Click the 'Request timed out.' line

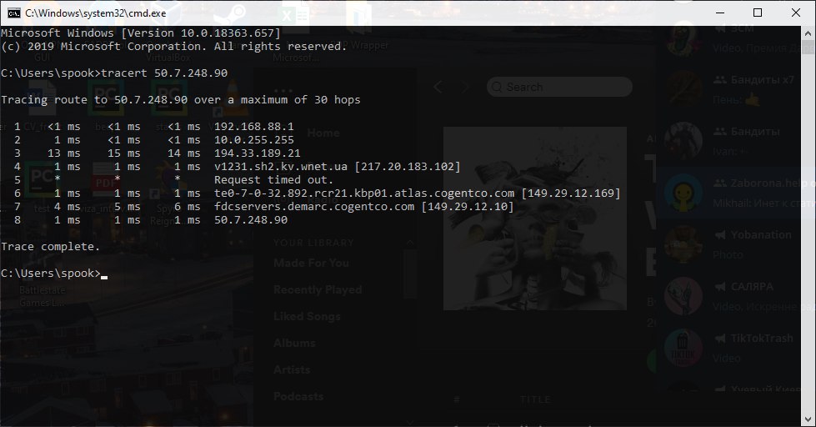[x=273, y=180]
